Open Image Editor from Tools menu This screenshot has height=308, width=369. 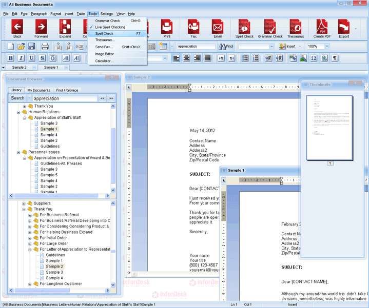tap(117, 54)
